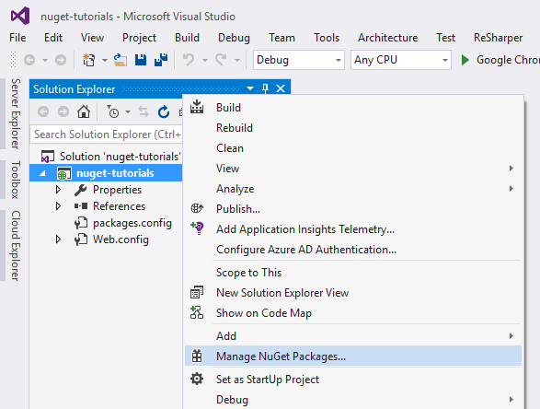Open the Build menu in menu bar

(187, 38)
